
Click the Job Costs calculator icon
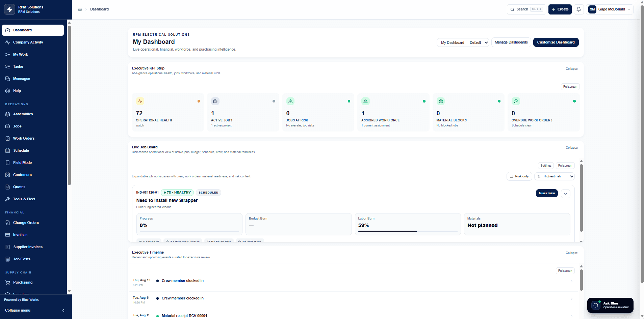[x=8, y=259]
